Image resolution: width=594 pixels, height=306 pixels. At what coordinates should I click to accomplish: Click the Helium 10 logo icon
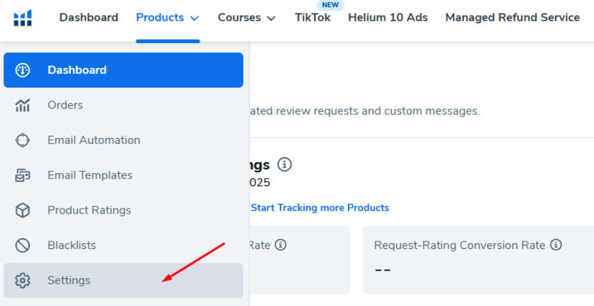22,18
